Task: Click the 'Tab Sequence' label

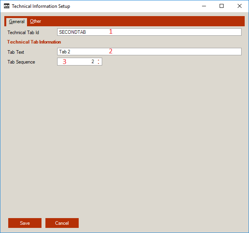Action: click(x=21, y=62)
